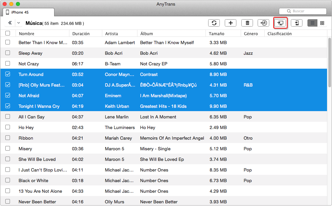Uncheck the Tonight I Wanna Cry checkbox
The image size is (332, 206).
click(x=8, y=106)
